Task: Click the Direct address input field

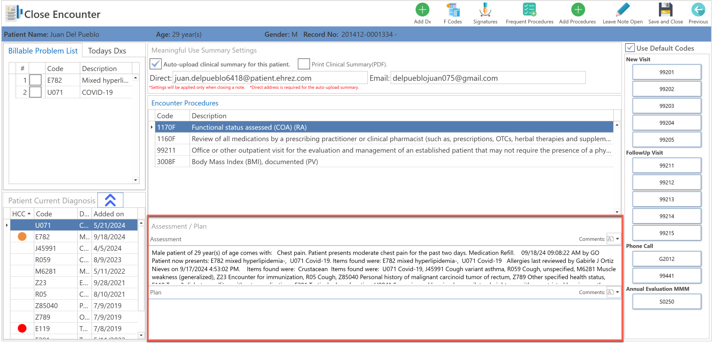Action: point(270,78)
